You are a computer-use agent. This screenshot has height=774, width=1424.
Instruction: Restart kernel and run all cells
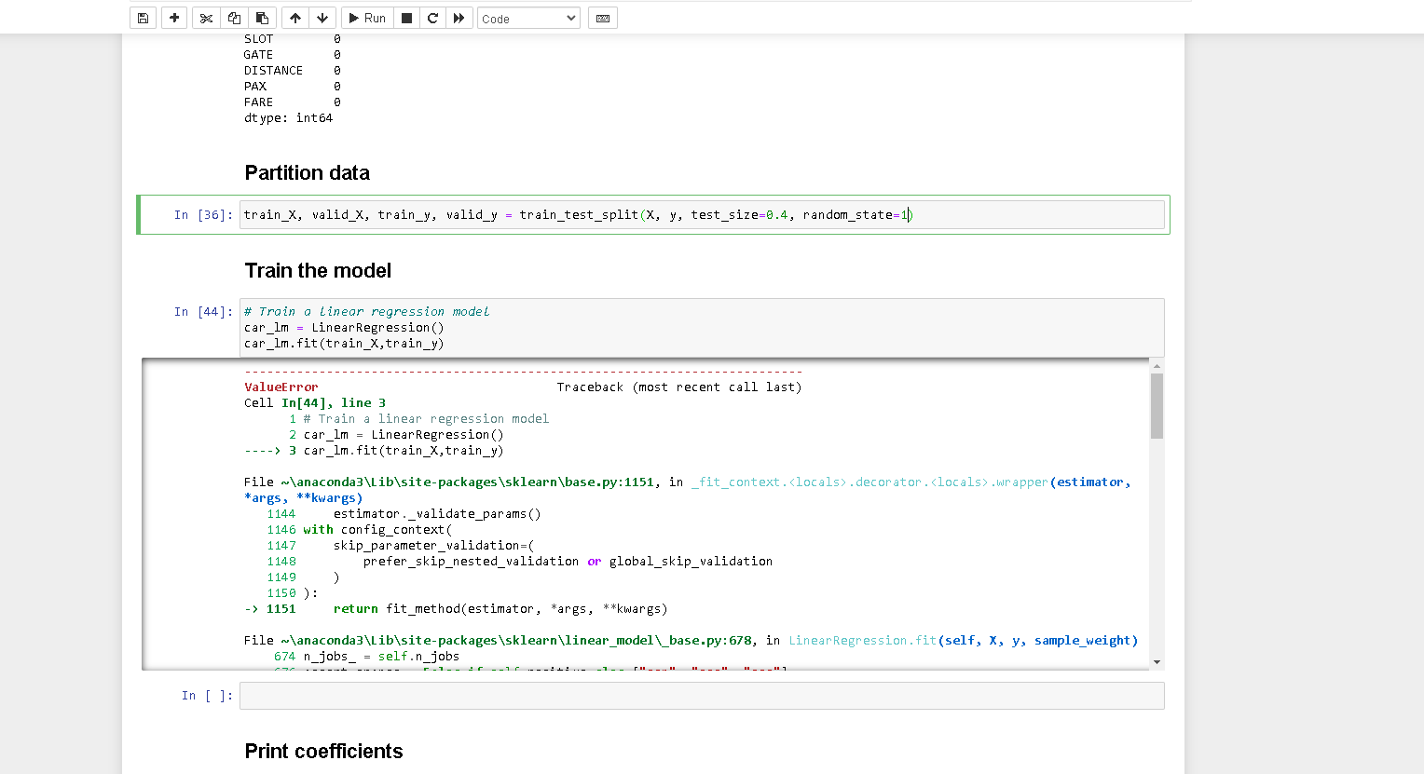(459, 18)
